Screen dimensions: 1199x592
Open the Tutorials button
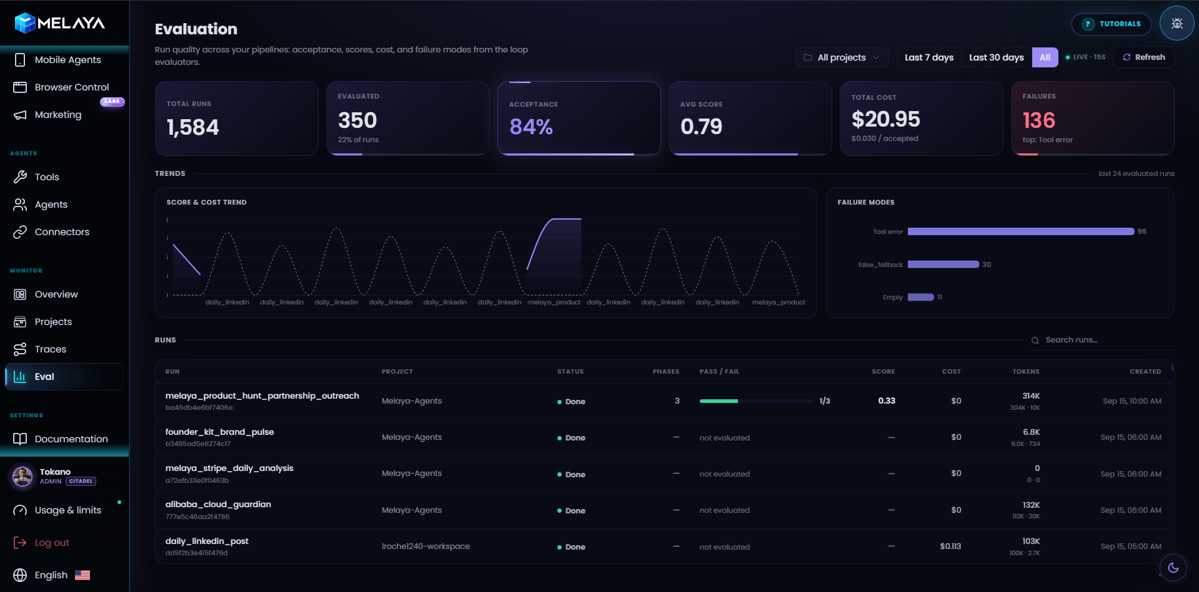pyautogui.click(x=1112, y=24)
